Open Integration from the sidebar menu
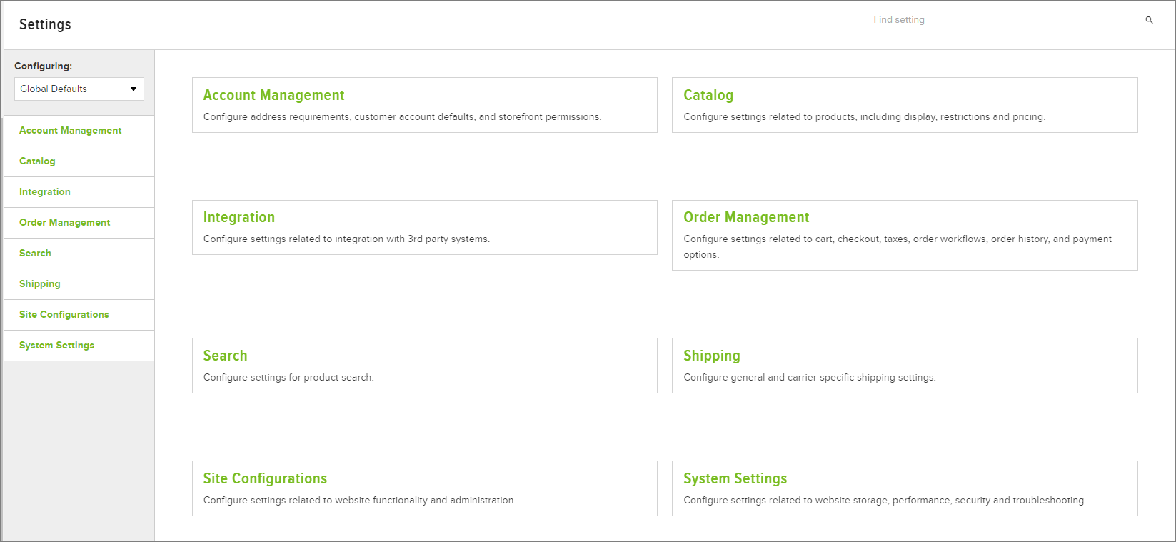The image size is (1176, 542). [45, 192]
